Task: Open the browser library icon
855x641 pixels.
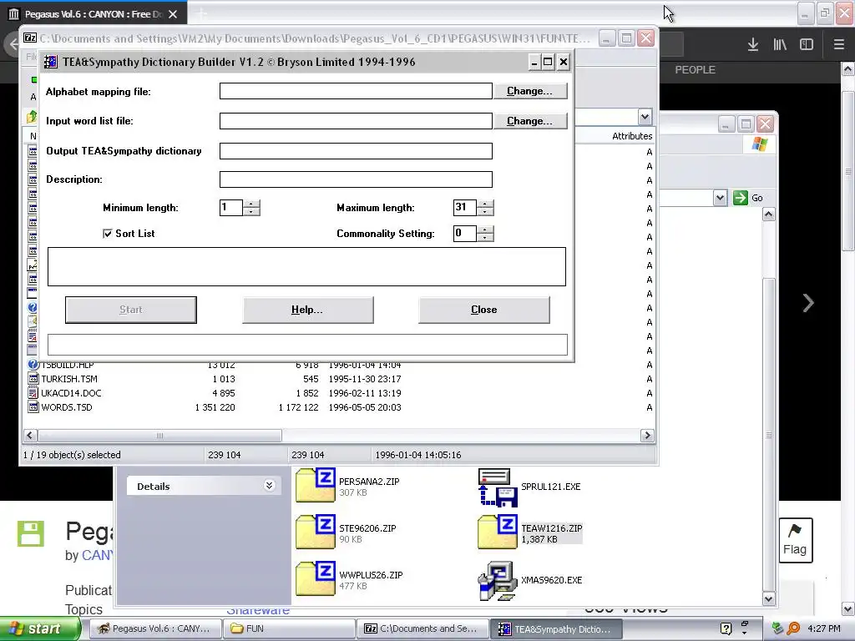Action: coord(780,45)
